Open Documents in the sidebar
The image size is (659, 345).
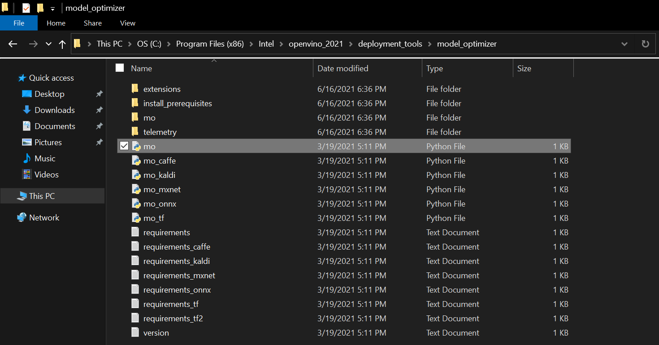[55, 126]
